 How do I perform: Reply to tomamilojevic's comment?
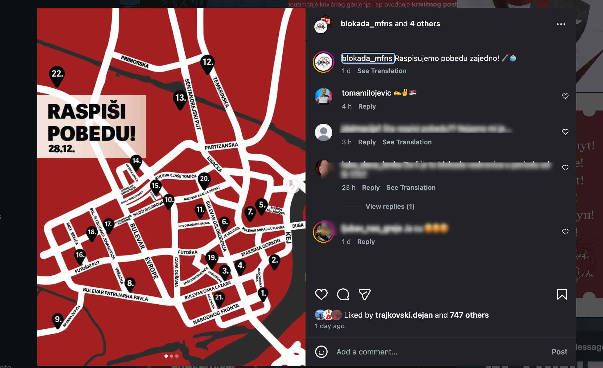(367, 106)
